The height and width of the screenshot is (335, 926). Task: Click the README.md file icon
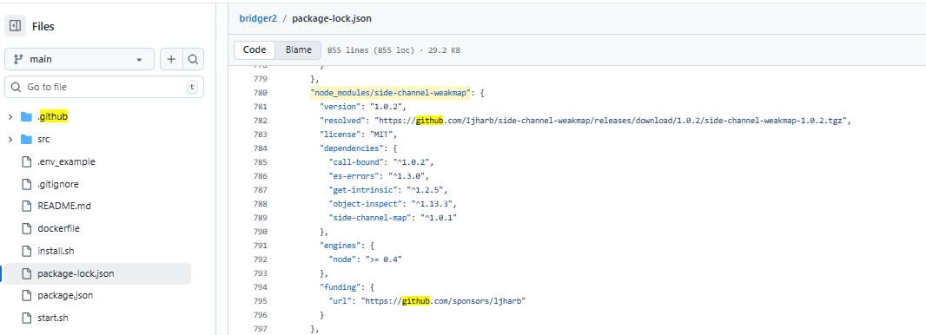(x=26, y=207)
